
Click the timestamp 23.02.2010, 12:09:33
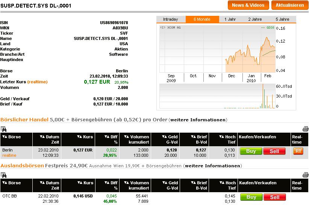109,76
